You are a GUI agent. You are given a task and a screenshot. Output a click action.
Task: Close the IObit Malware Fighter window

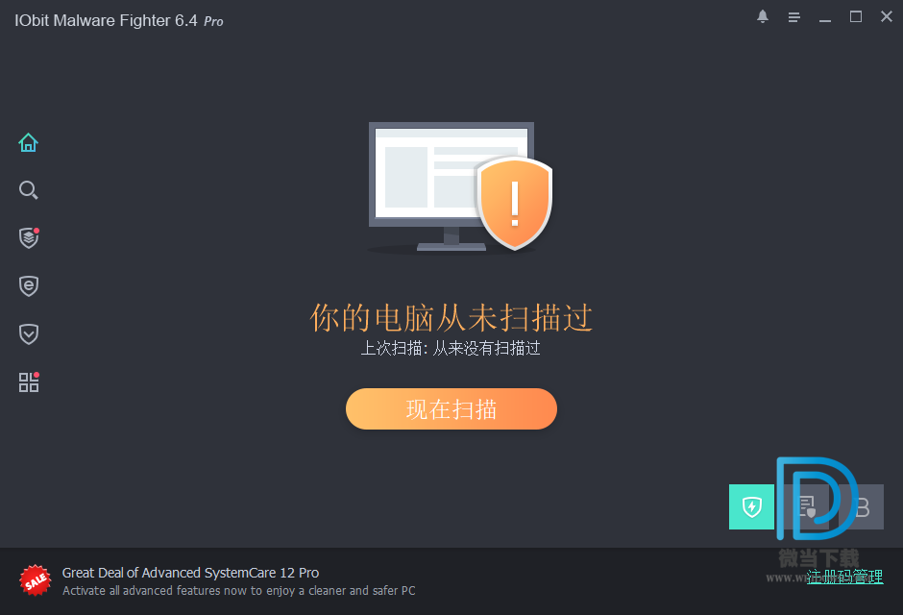[887, 16]
